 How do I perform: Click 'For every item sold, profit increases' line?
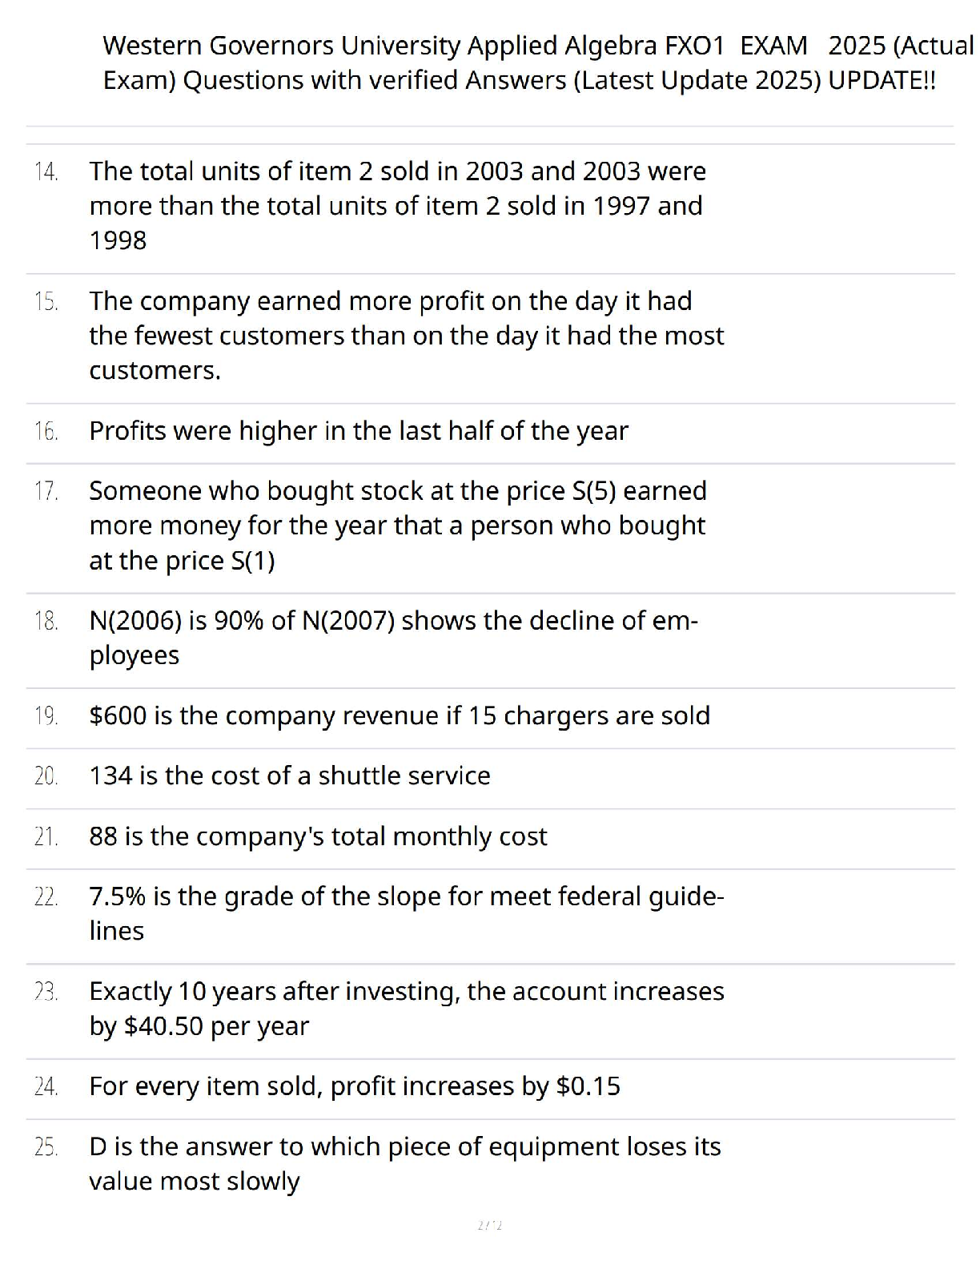[354, 1086]
